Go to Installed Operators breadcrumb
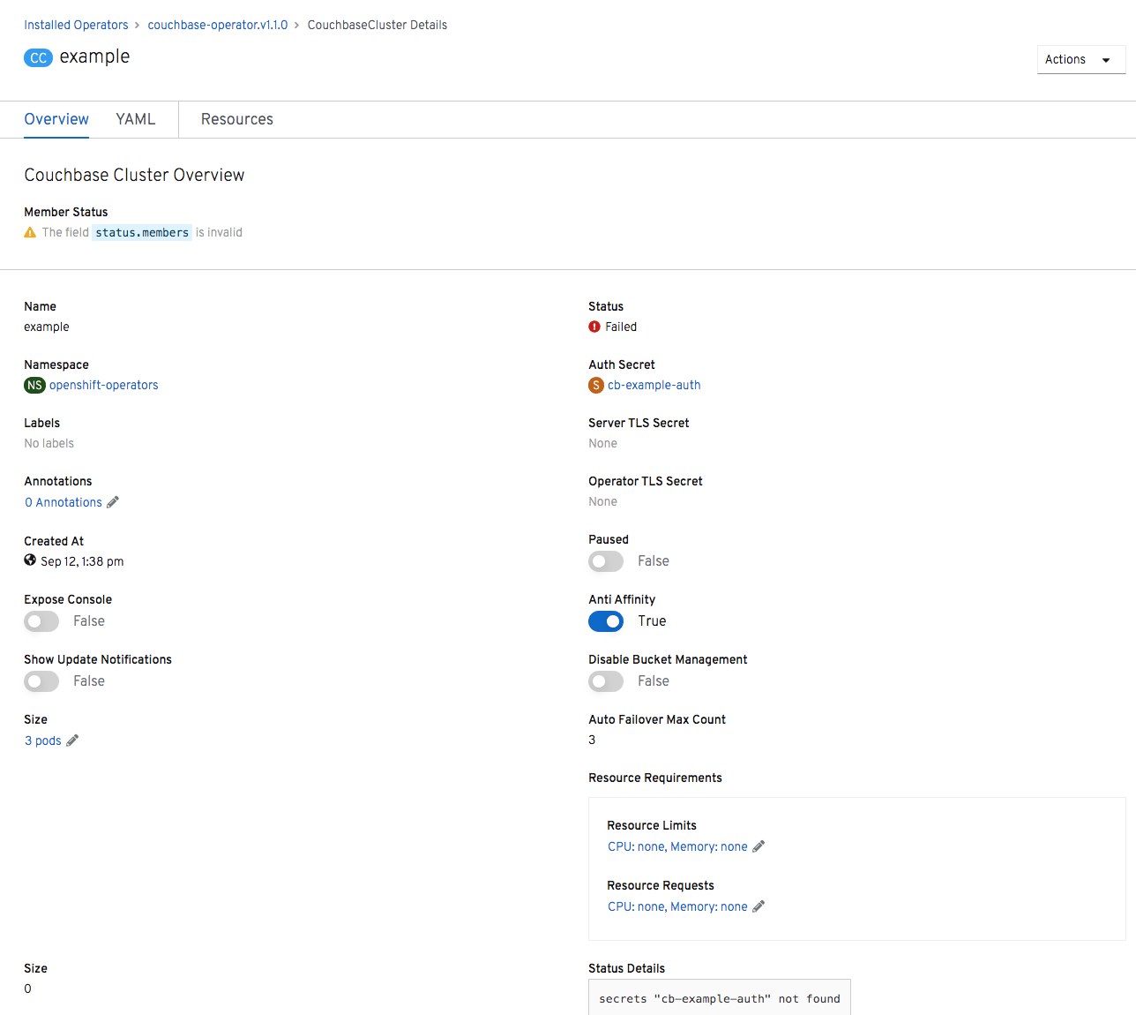 point(76,25)
